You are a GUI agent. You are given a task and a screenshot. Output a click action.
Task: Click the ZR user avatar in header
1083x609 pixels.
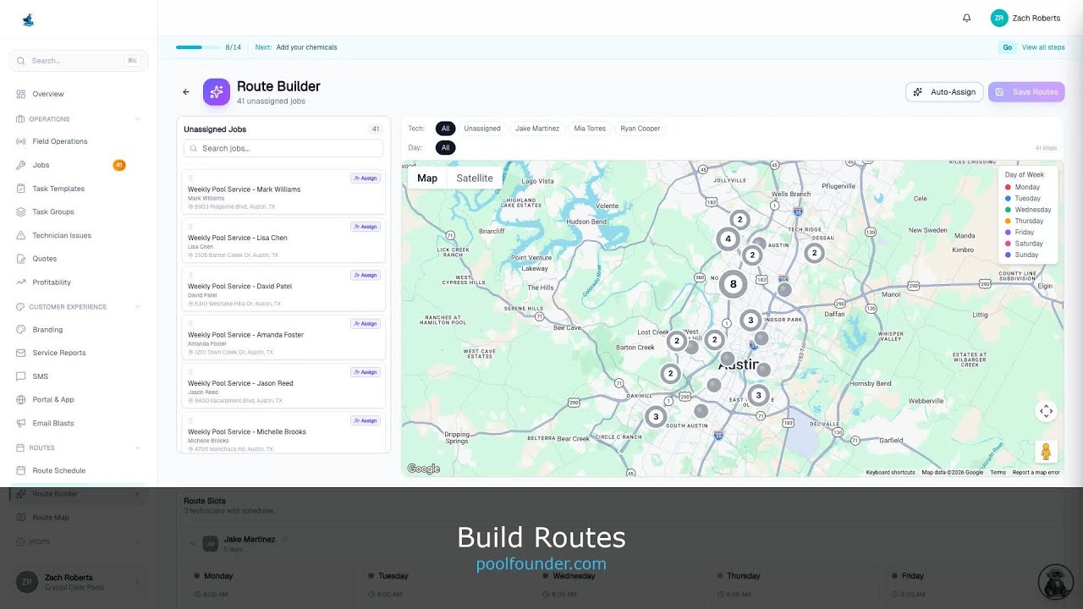click(x=999, y=18)
